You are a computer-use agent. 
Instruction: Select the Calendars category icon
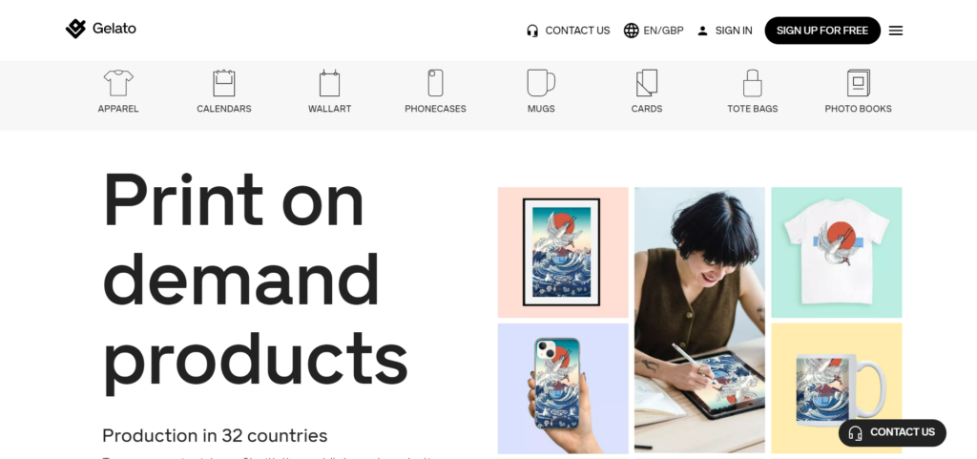click(x=223, y=83)
